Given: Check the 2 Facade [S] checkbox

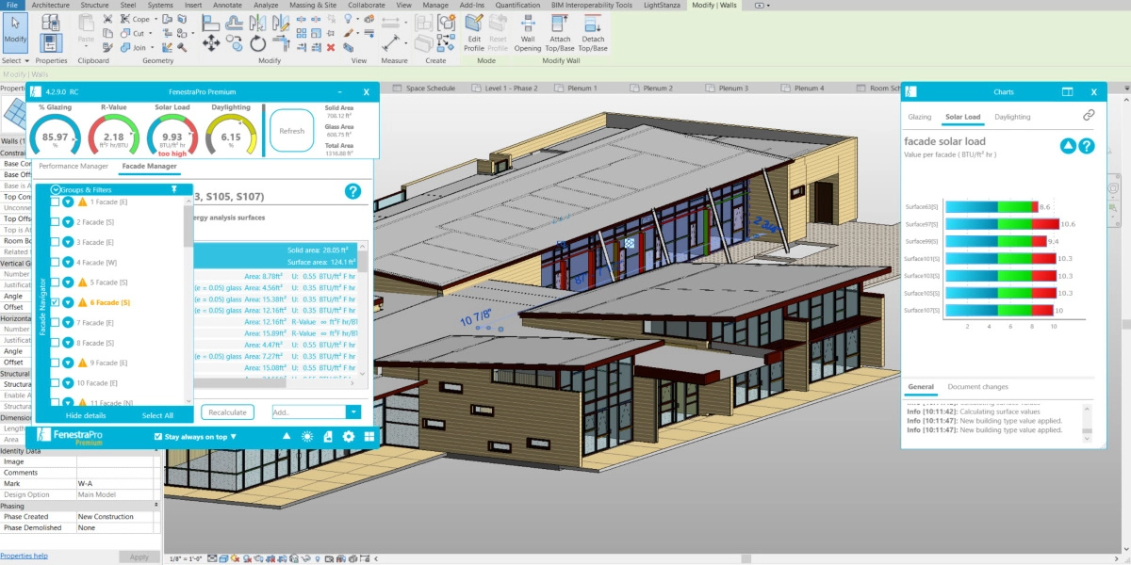Looking at the screenshot, I should click(56, 222).
